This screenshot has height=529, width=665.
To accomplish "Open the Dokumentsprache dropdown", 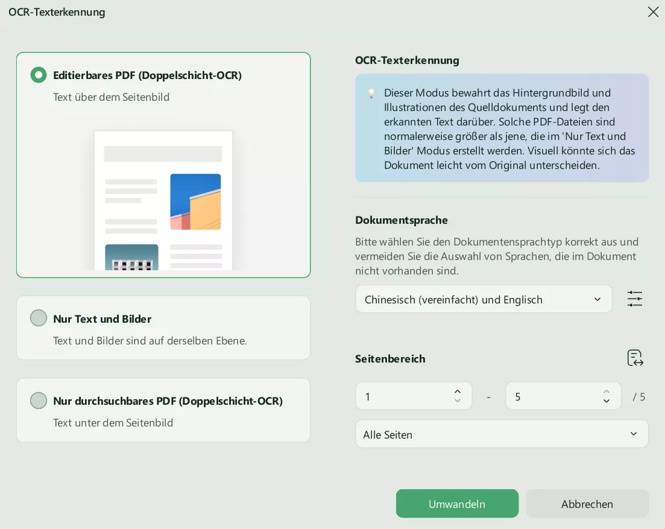I will tap(484, 299).
